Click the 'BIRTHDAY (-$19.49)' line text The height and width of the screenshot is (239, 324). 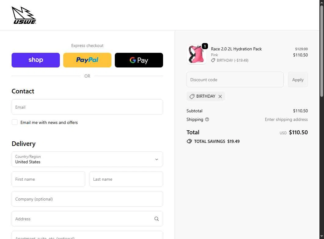coord(232,60)
